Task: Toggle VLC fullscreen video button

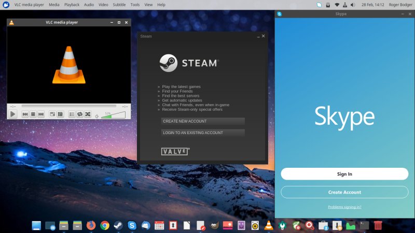Action: [52, 114]
